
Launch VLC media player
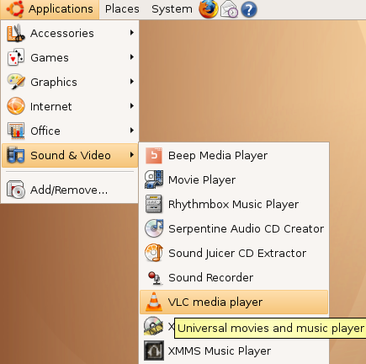[234, 302]
